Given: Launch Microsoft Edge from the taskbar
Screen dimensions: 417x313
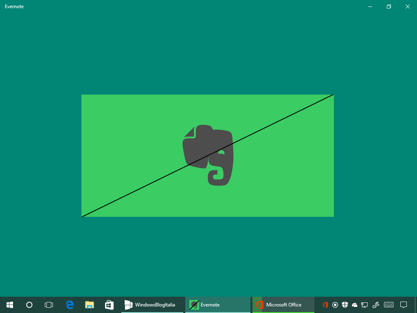Looking at the screenshot, I should (x=70, y=305).
